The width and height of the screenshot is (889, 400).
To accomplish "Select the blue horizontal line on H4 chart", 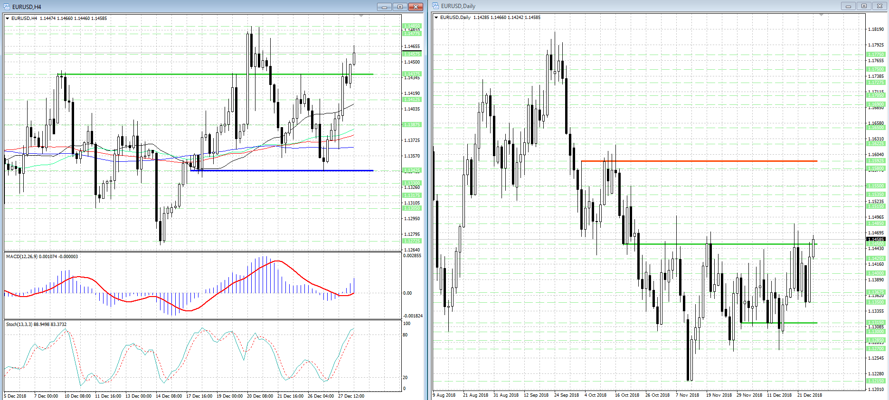I will (x=282, y=170).
